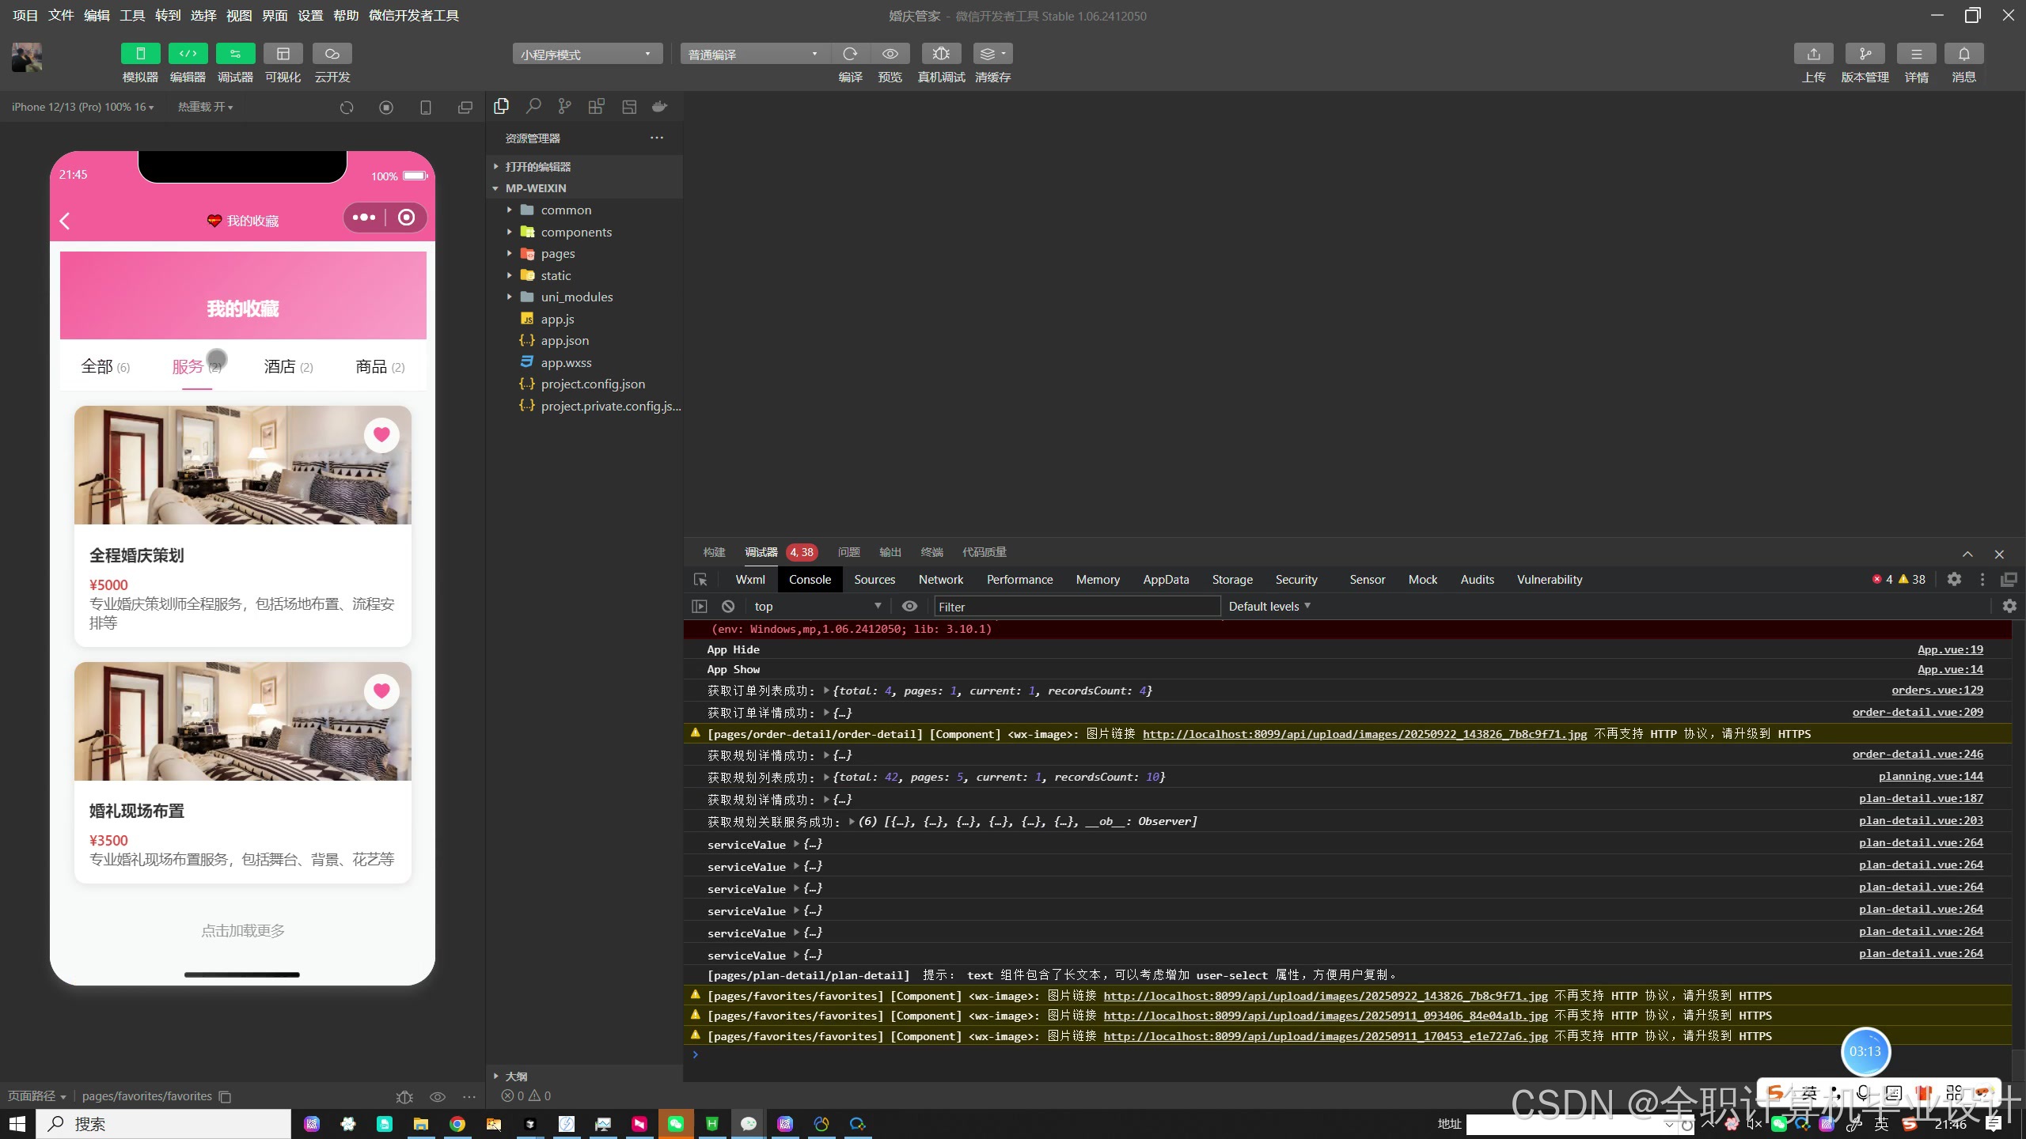Open DevTools settings gear icon

[x=1954, y=580]
